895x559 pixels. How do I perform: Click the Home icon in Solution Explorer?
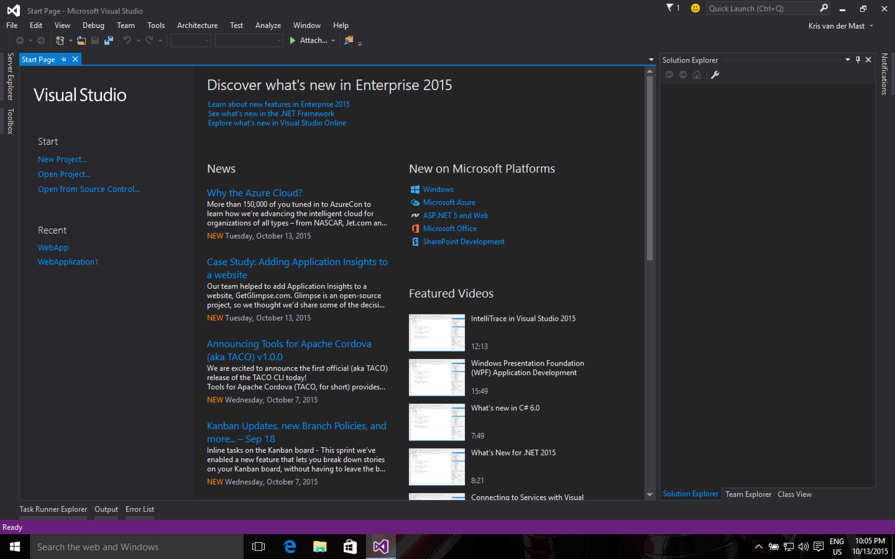click(x=697, y=75)
